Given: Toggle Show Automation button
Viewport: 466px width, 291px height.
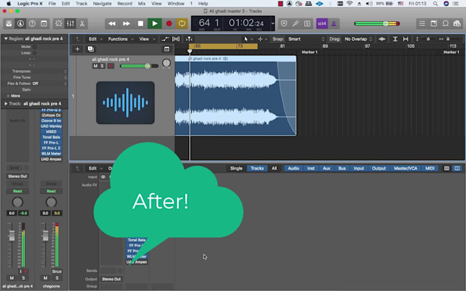Looking at the screenshot, I should 165,39.
